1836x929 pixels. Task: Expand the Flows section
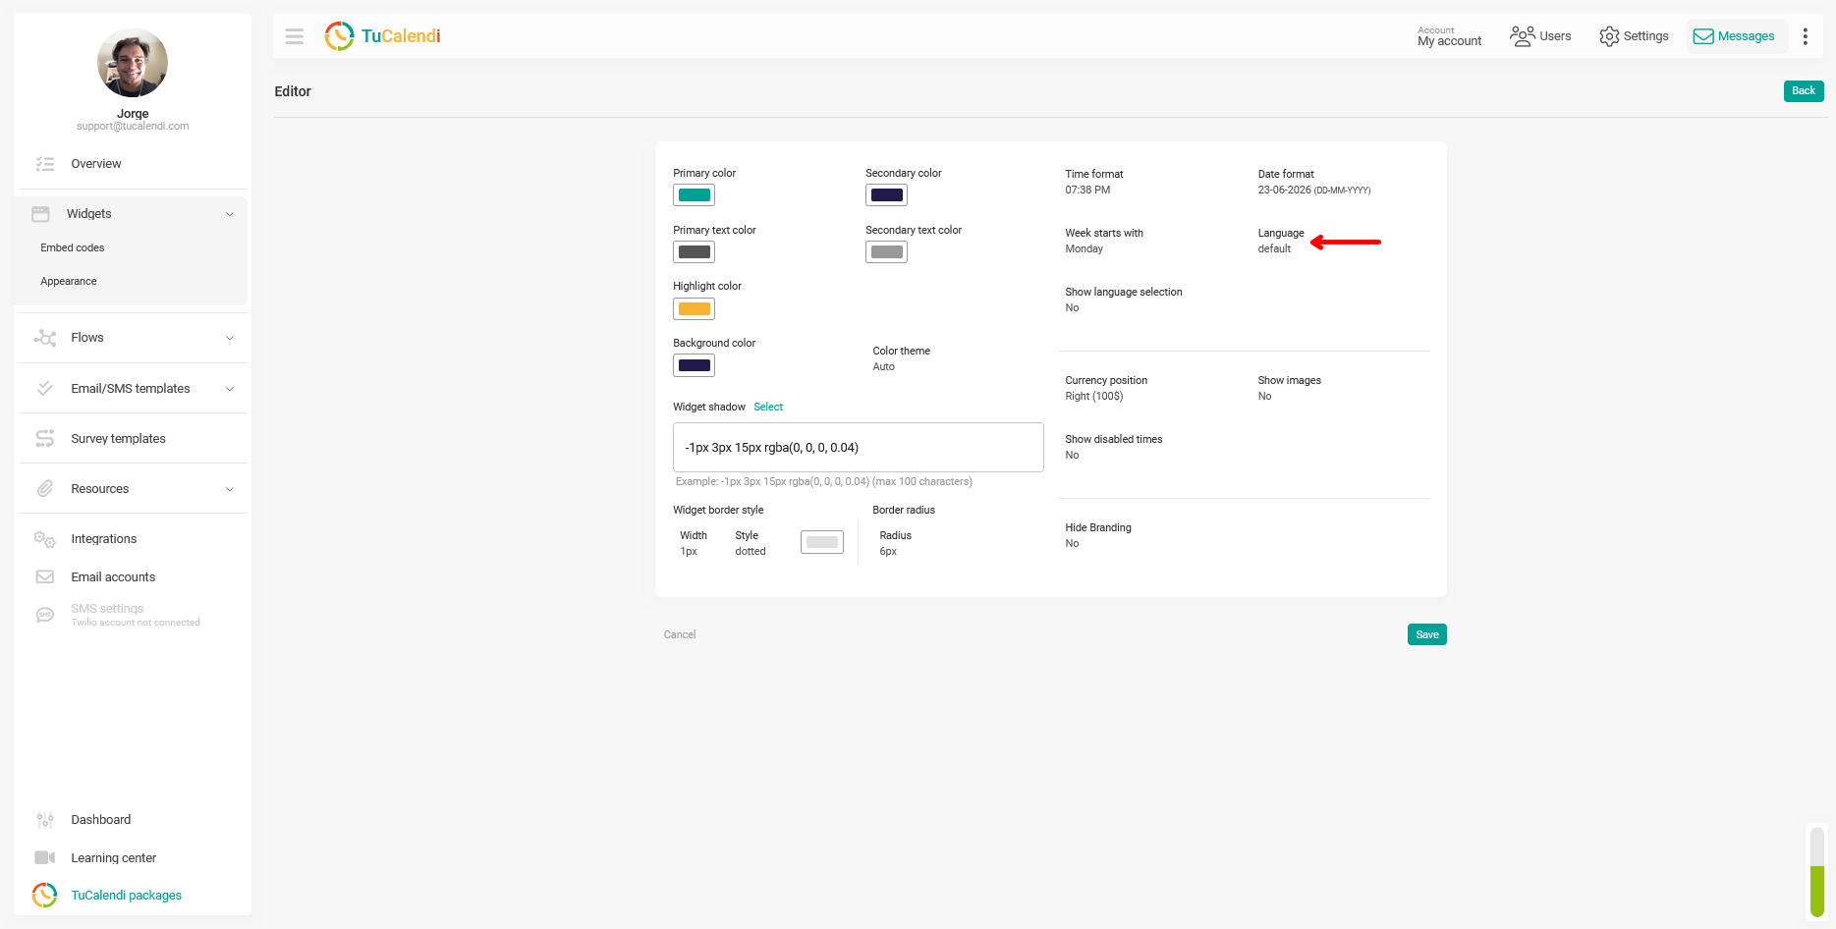133,338
